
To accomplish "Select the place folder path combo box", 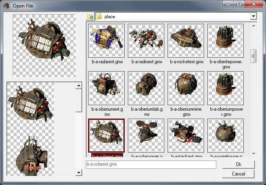I will coord(176,16).
